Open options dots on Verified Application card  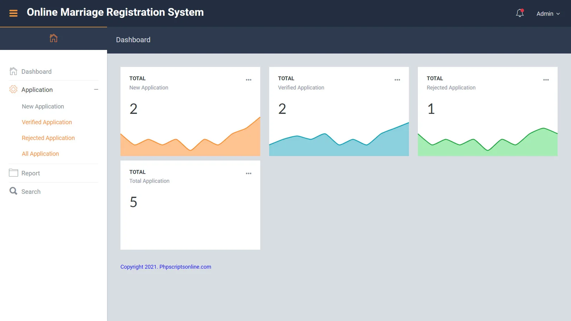[x=397, y=80]
